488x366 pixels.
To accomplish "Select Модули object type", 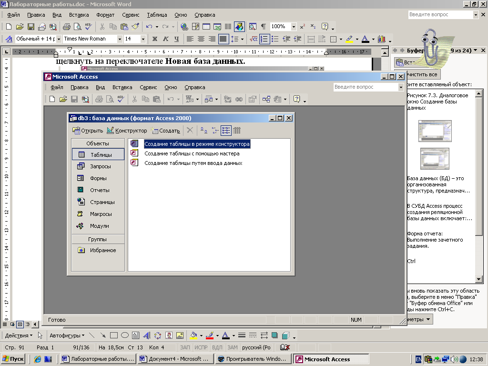I will (x=98, y=226).
